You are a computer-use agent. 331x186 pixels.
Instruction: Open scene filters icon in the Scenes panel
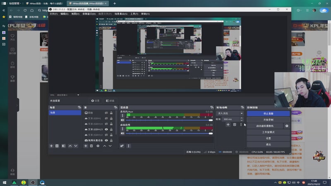click(x=64, y=146)
